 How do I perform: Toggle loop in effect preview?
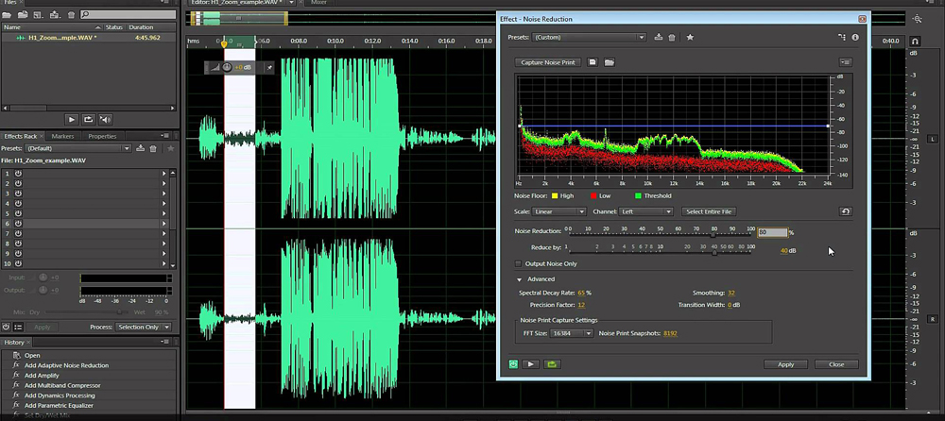click(551, 363)
